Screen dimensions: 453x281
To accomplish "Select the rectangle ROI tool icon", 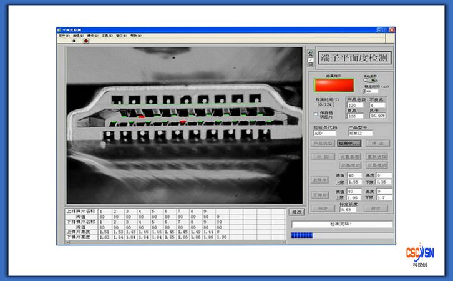I will [311, 63].
